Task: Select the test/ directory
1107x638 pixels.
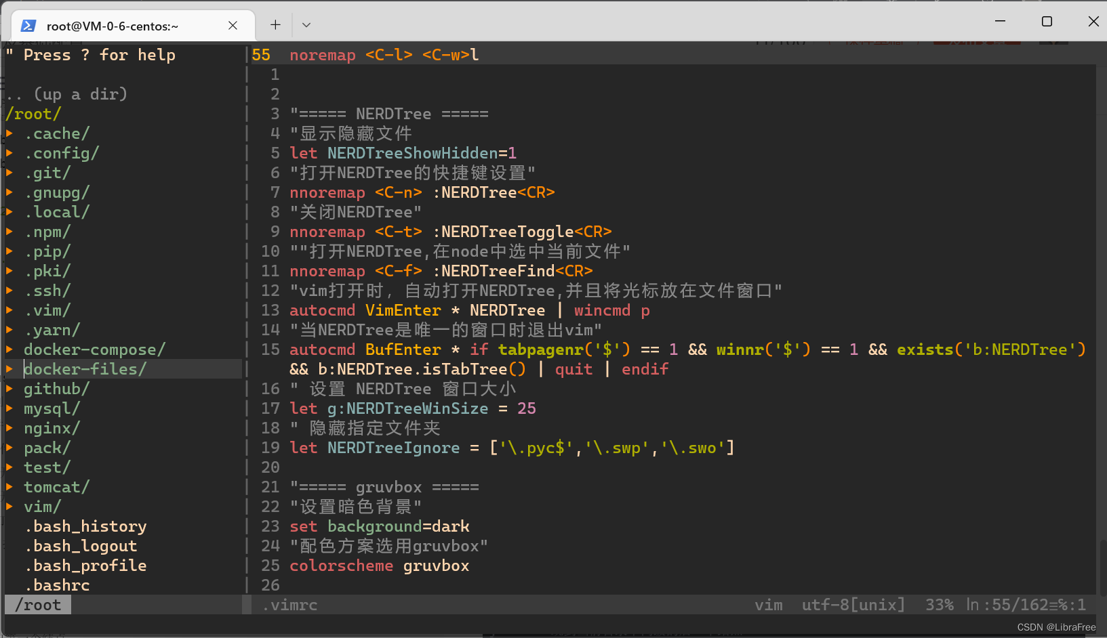Action: tap(47, 467)
